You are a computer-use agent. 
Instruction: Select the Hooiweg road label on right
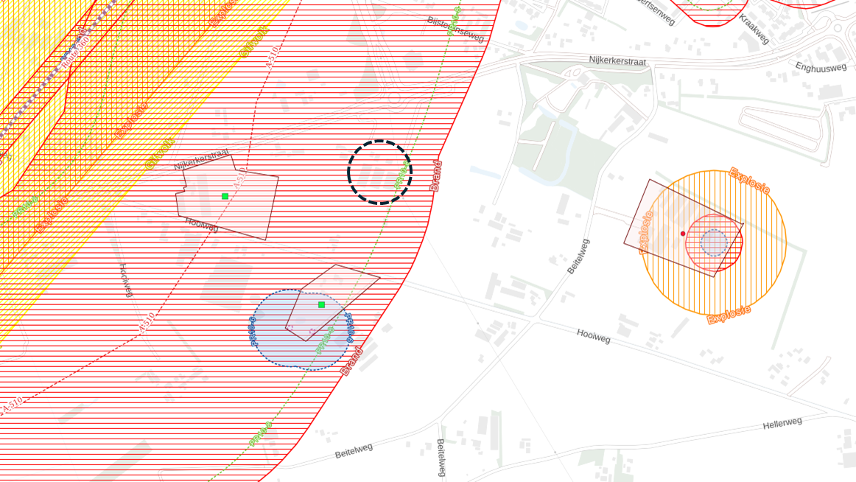click(594, 337)
